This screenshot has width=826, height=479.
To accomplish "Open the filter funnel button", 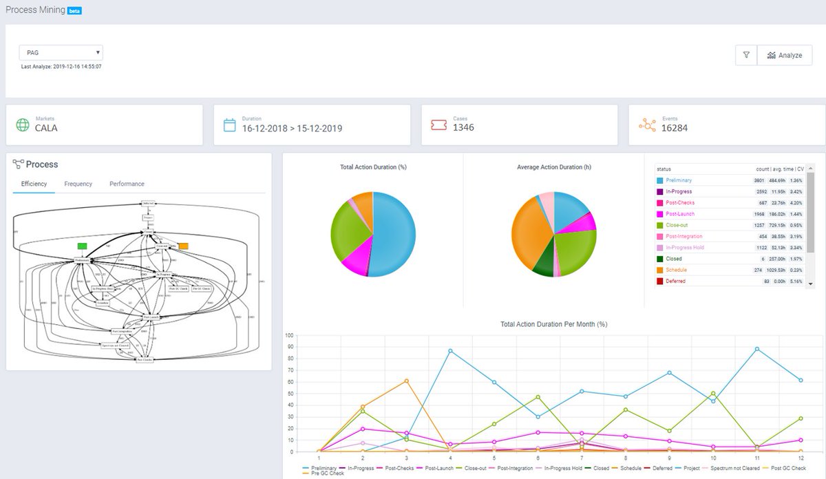I will coord(746,55).
